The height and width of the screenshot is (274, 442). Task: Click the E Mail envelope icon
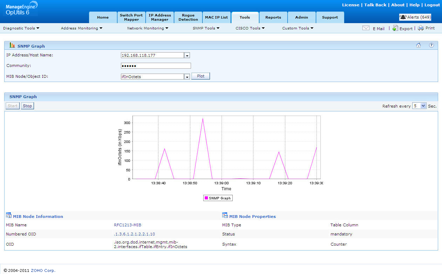click(366, 28)
